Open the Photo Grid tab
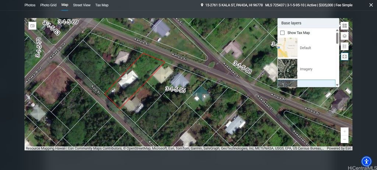This screenshot has width=377, height=170. click(49, 5)
